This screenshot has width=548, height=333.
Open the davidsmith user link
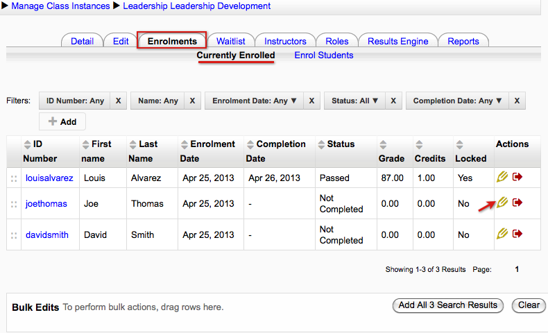coord(47,234)
